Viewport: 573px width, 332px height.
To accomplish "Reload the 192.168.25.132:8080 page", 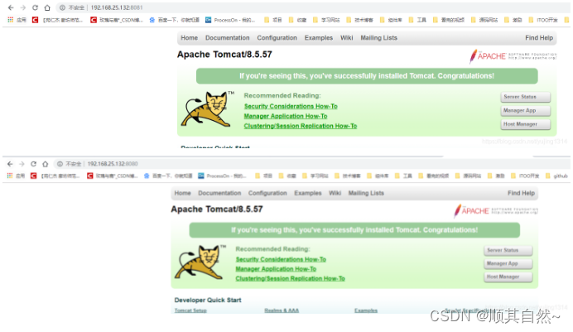I will [34, 164].
